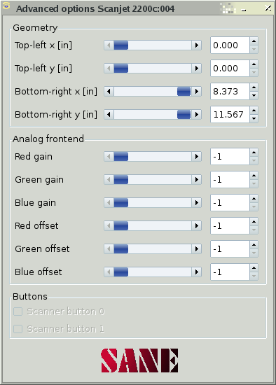Screen dimensions: 276x385
Task: Minimize the Advanced options window
Action: (244, 9)
